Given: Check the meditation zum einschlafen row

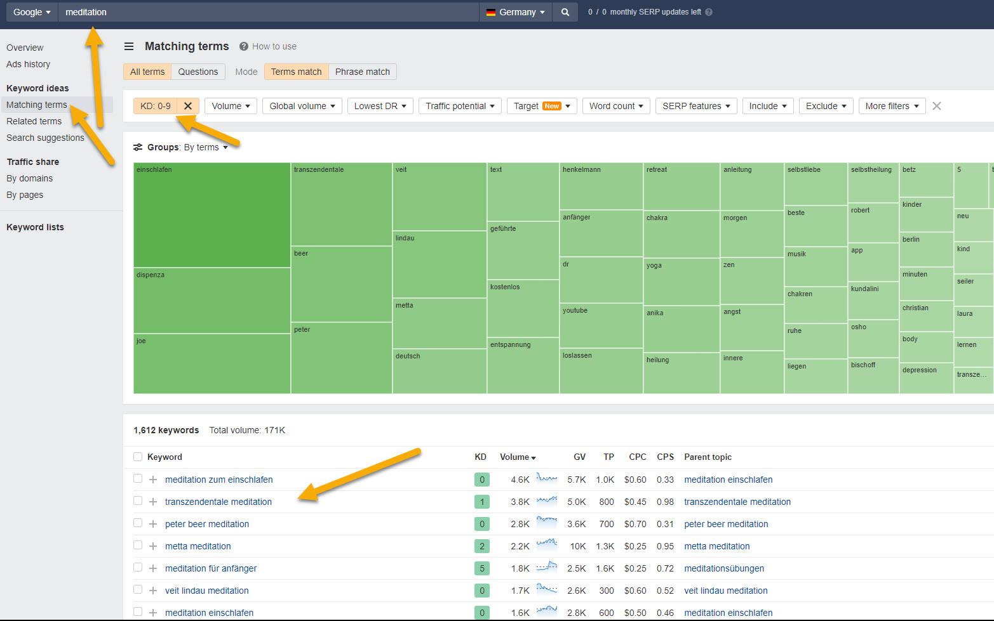Looking at the screenshot, I should (x=138, y=479).
